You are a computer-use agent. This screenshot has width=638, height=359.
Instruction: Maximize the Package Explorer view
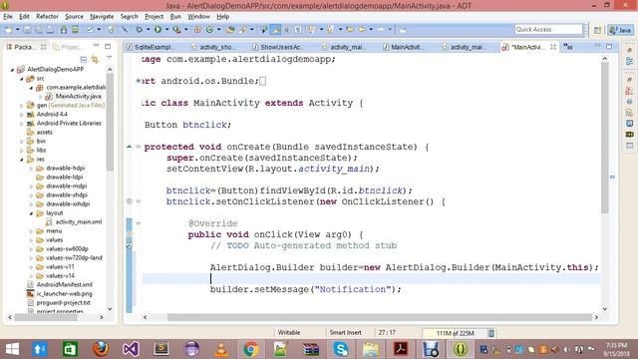point(108,47)
